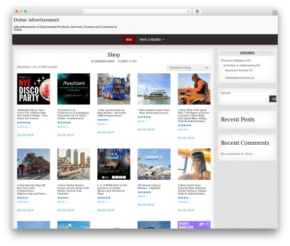This screenshot has height=246, width=290.
Task: Open the yacht tour captain hat thumbnail
Action: (194, 164)
